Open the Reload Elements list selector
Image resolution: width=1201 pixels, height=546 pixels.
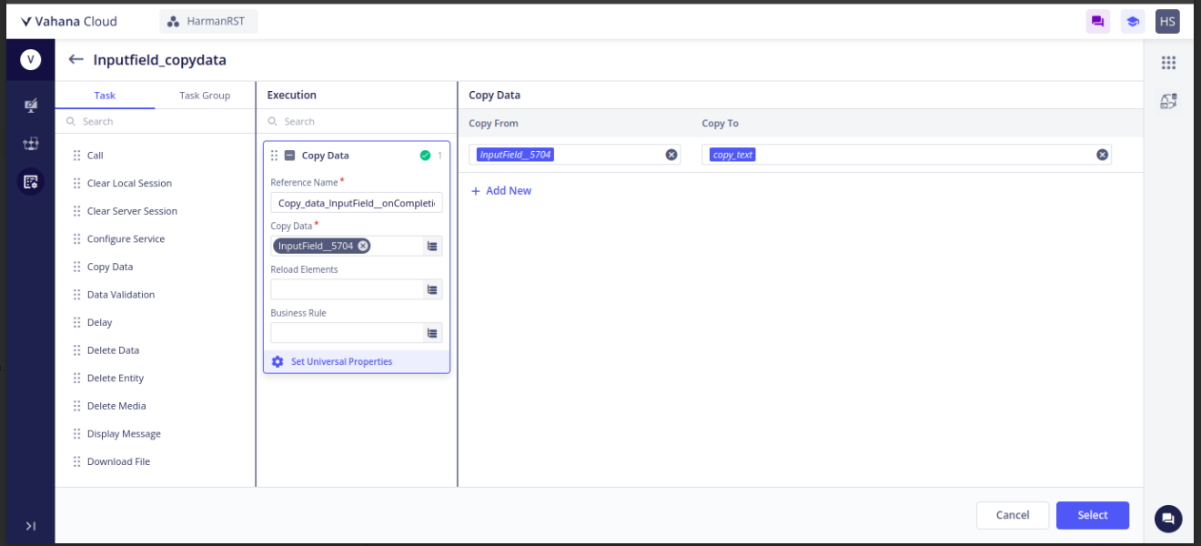[432, 289]
